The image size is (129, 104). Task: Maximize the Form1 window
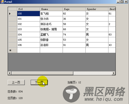pos(122,2)
